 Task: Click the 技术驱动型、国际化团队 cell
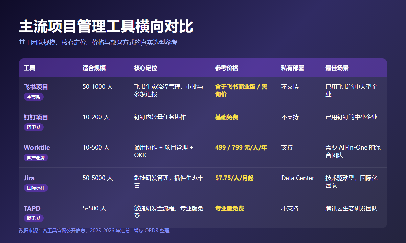(x=352, y=182)
